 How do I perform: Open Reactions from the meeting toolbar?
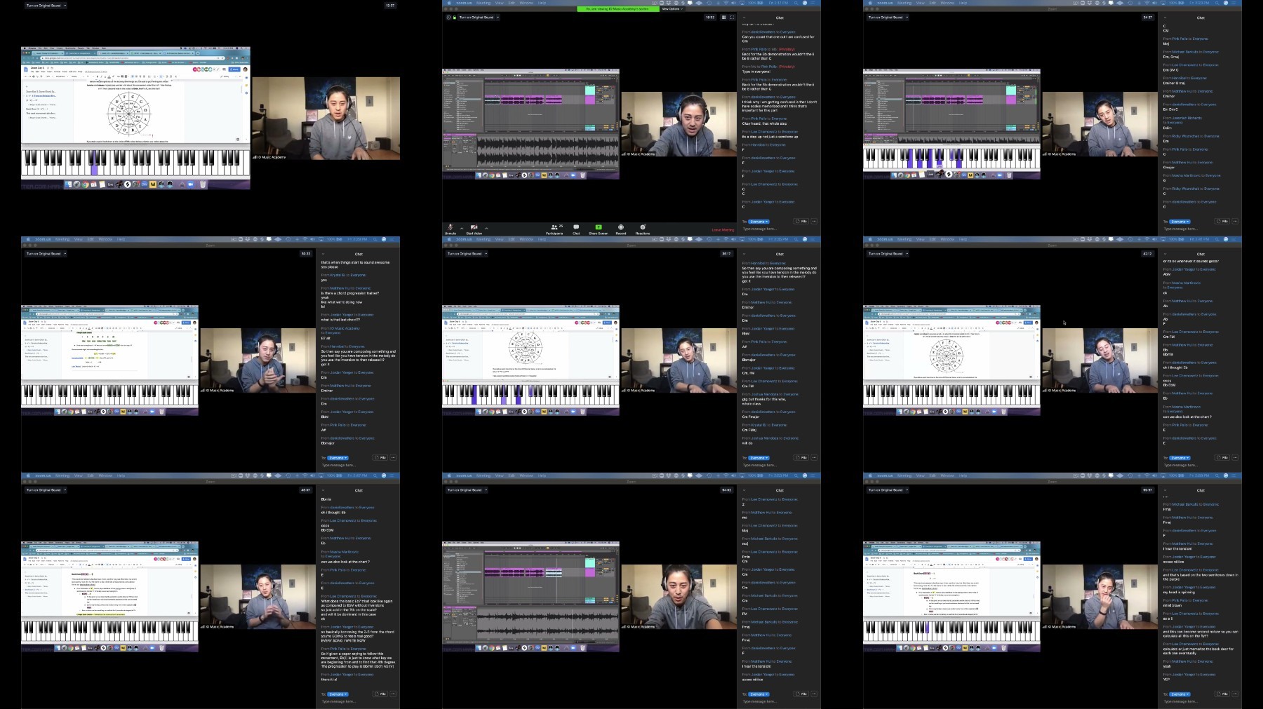click(x=643, y=229)
